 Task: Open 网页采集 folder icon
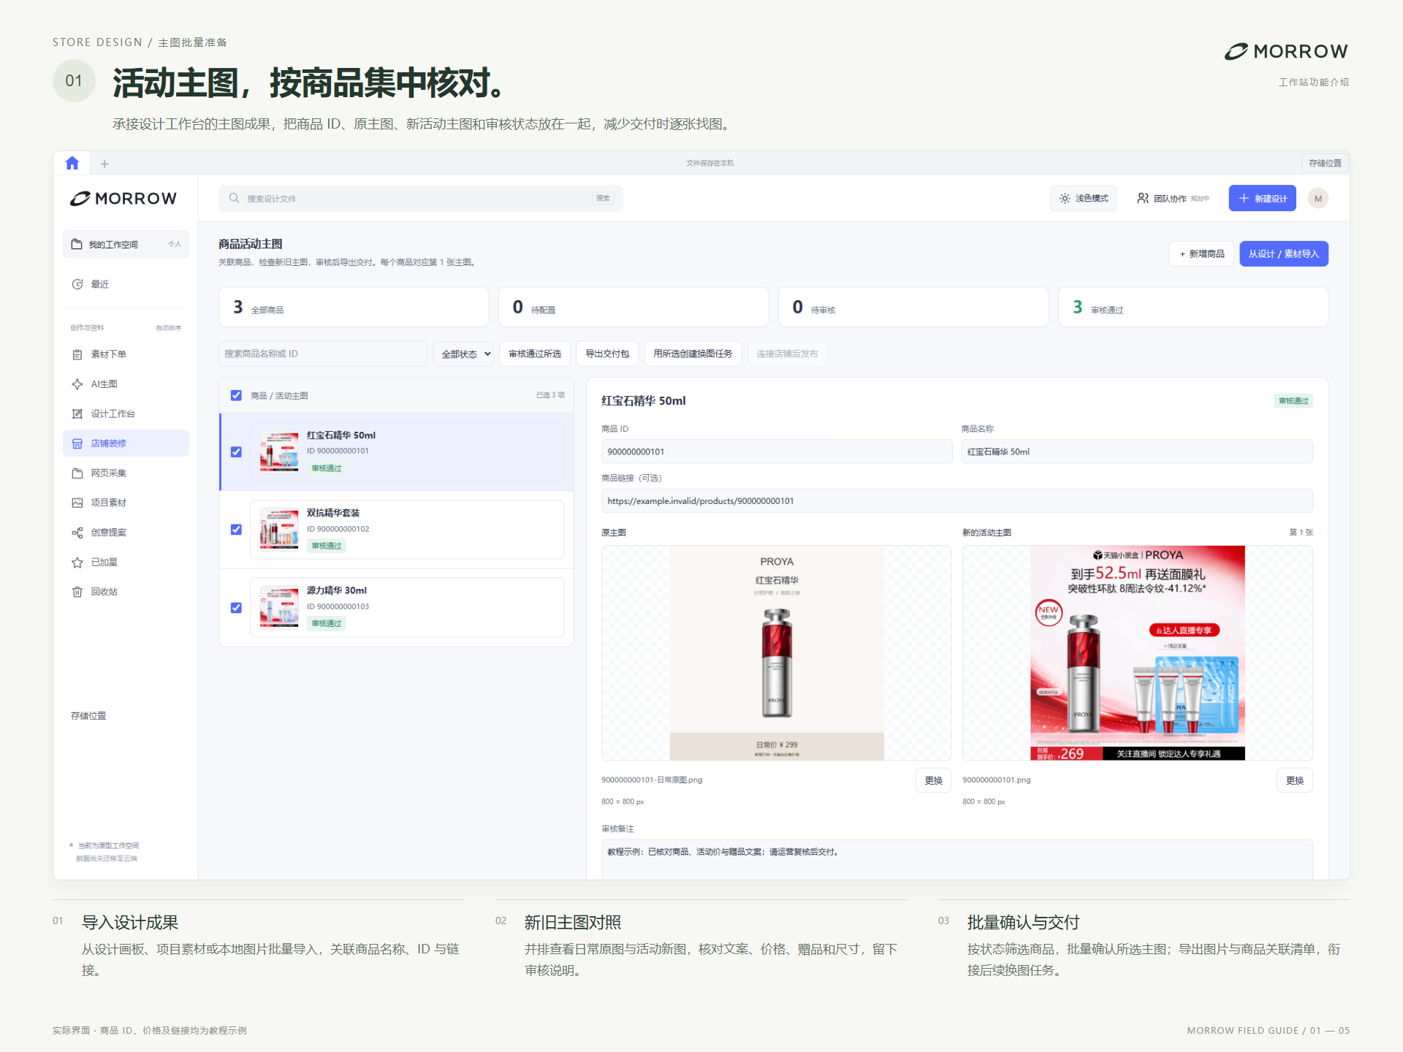[x=77, y=473]
